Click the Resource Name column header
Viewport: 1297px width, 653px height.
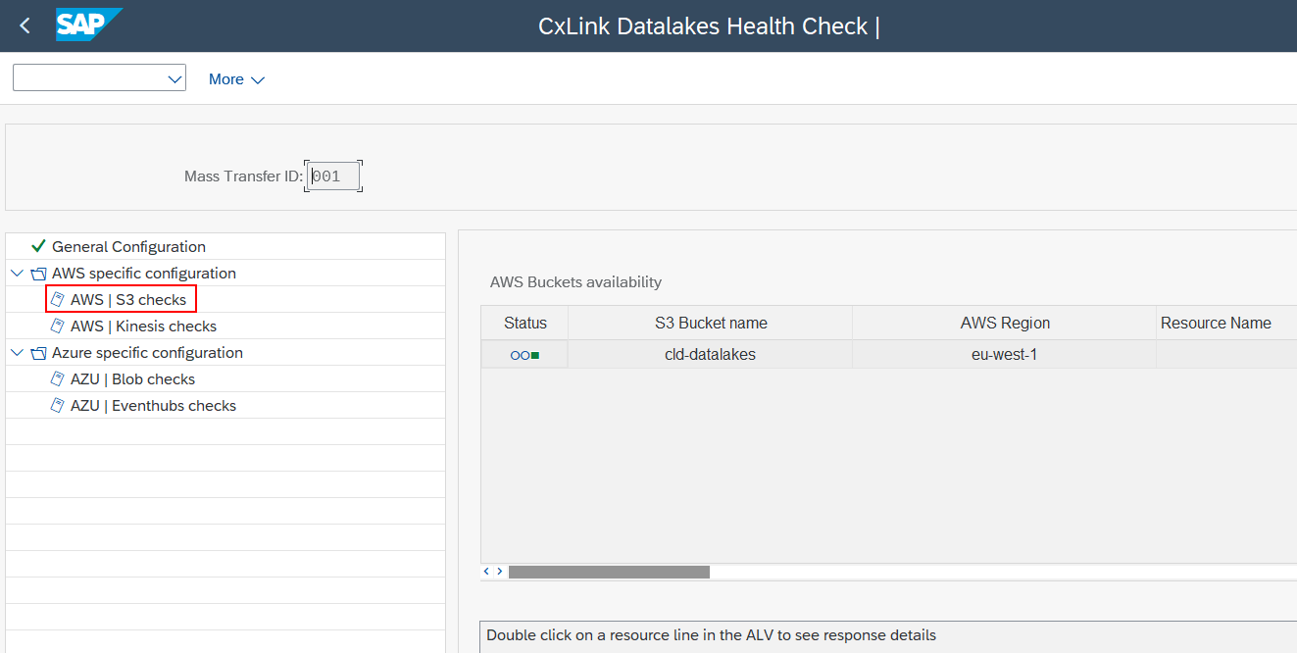coord(1225,323)
